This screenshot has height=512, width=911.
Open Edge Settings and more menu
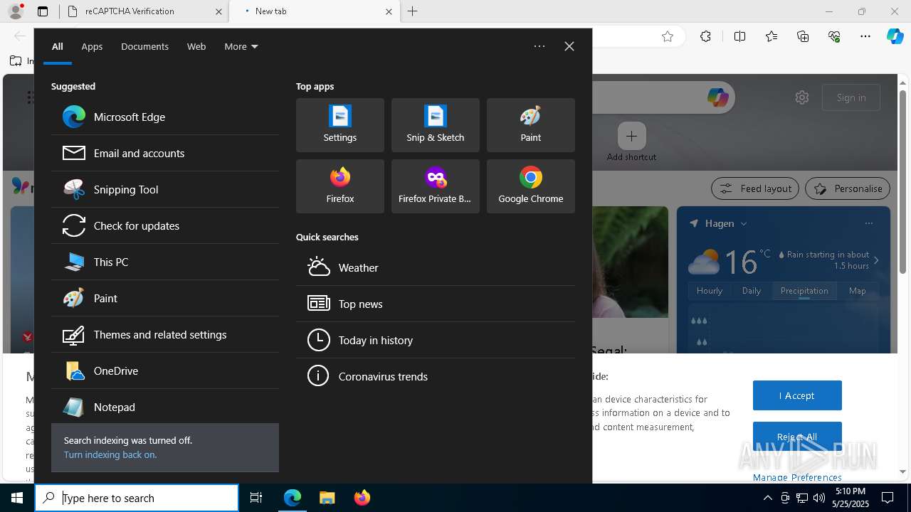pyautogui.click(x=865, y=37)
